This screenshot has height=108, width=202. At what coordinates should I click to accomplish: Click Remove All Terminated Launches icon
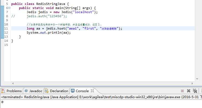195,91
